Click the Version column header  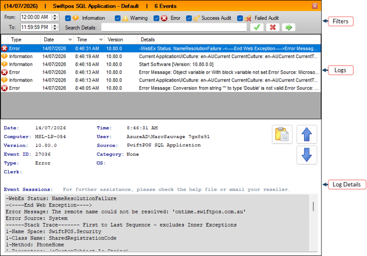pos(121,39)
